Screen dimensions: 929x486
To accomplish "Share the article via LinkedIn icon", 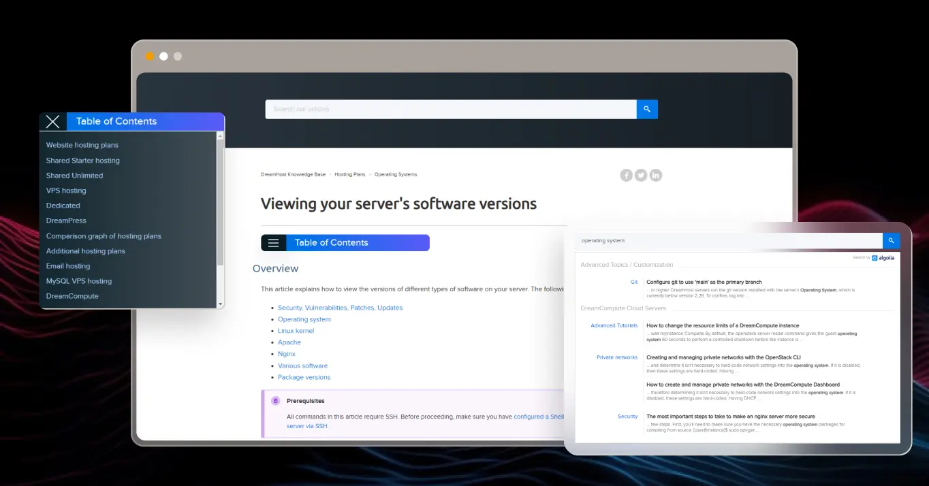I will (x=655, y=175).
